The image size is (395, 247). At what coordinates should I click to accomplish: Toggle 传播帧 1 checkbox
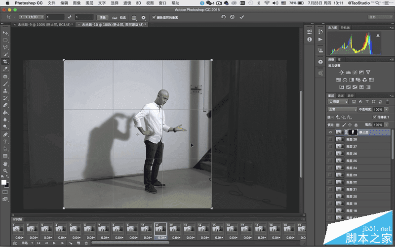point(374,117)
